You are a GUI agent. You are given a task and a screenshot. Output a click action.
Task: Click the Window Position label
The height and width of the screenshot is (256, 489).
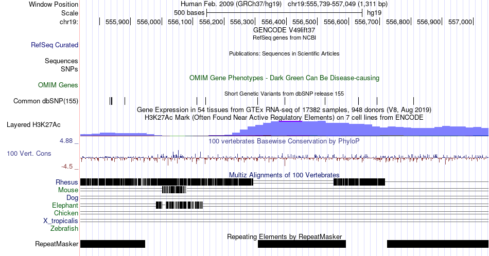tap(54, 4)
